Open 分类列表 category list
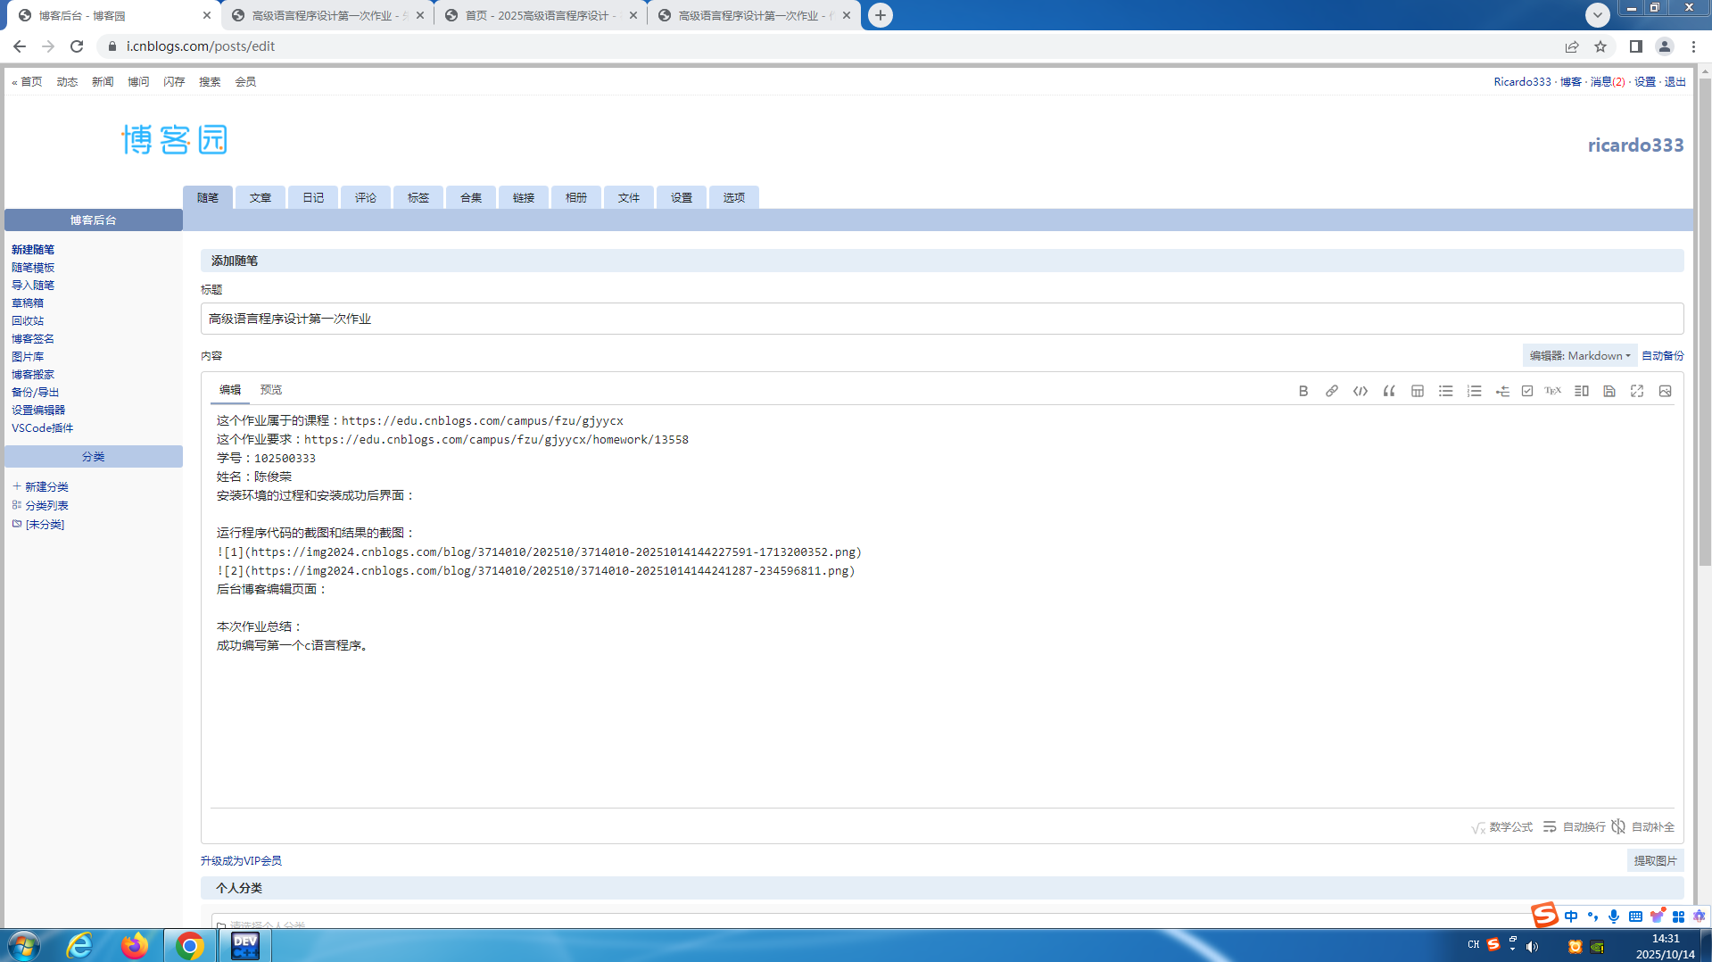Screen dimensions: 1712x962 pyautogui.click(x=41, y=505)
